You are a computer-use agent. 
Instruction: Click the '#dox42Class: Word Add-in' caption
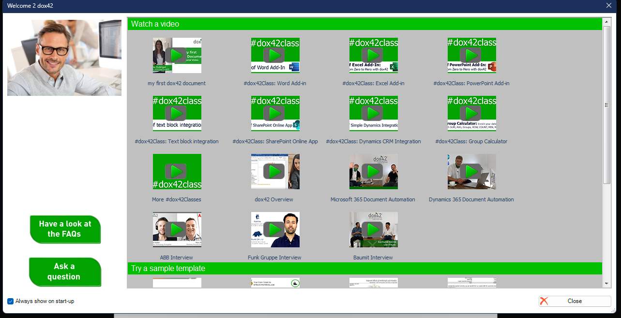click(x=275, y=83)
